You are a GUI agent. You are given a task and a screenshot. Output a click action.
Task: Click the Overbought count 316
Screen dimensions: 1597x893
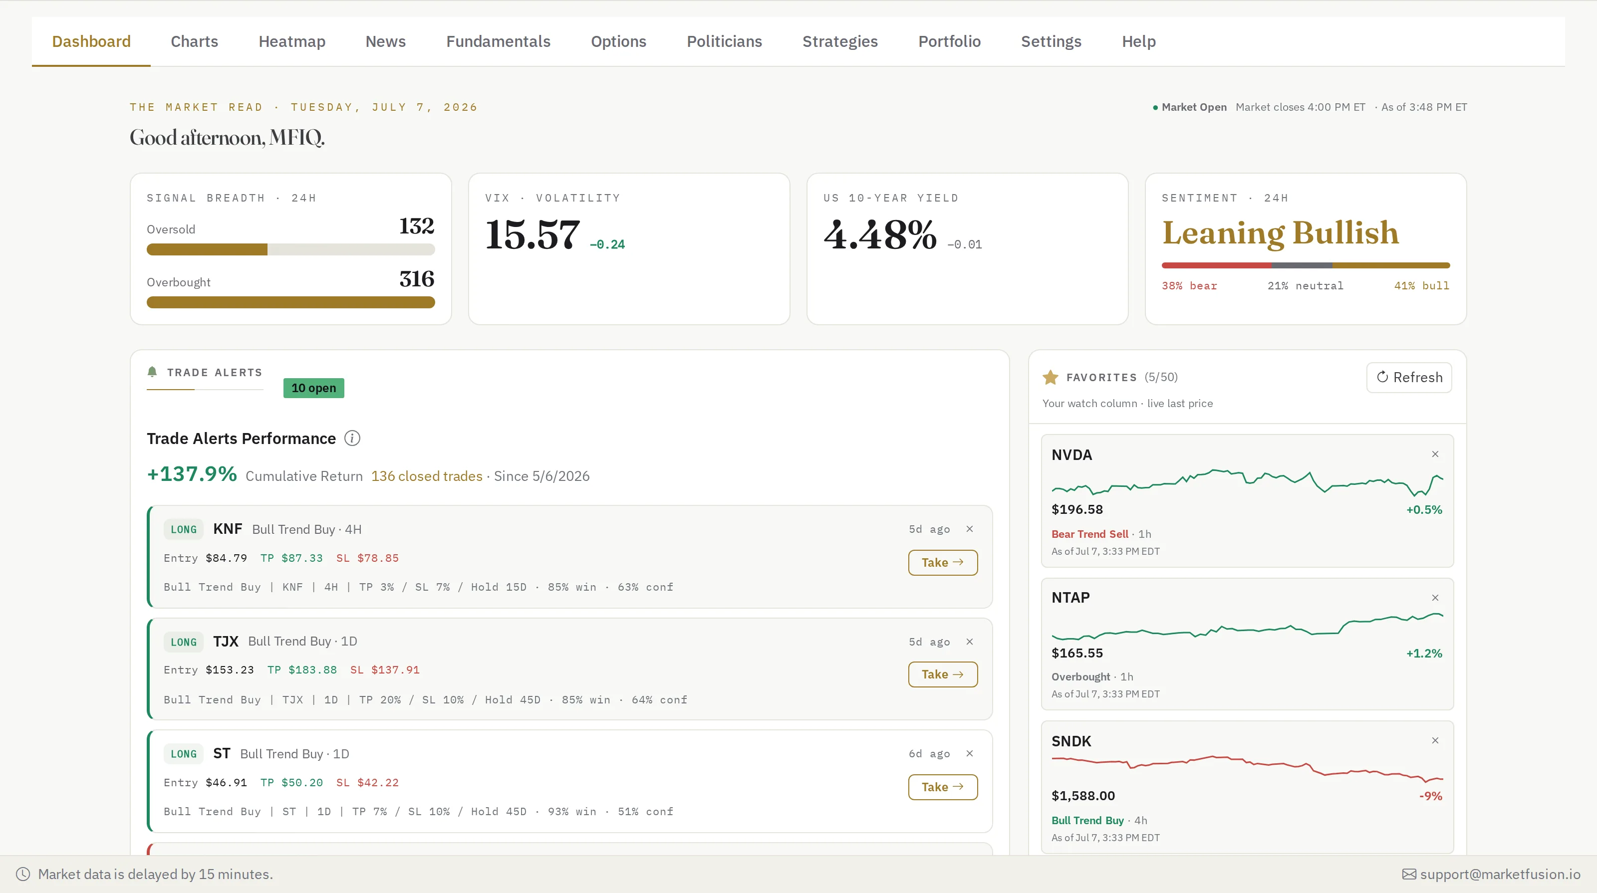point(417,279)
